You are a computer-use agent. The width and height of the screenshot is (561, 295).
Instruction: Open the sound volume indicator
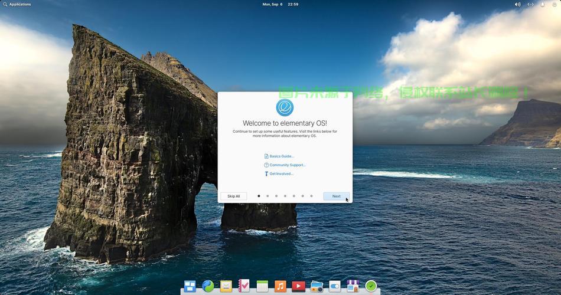(518, 4)
